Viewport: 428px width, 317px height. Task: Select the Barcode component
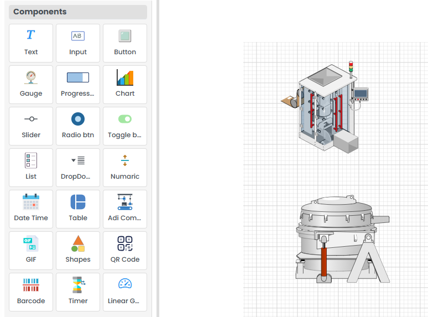point(31,292)
